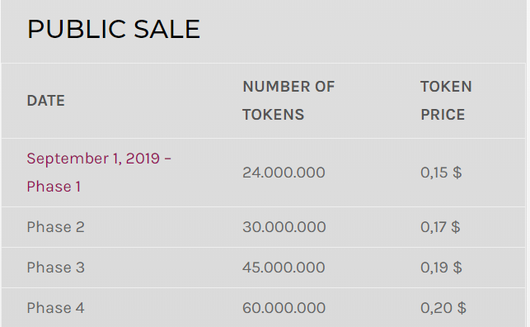
Task: Select the Phase 2 row label
Action: click(x=55, y=227)
